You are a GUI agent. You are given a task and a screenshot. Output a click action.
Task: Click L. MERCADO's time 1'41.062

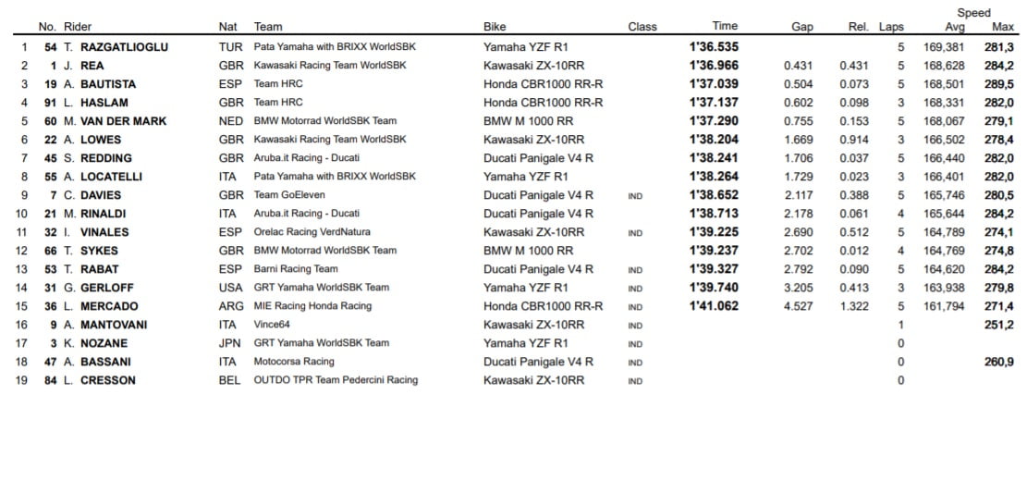point(714,306)
